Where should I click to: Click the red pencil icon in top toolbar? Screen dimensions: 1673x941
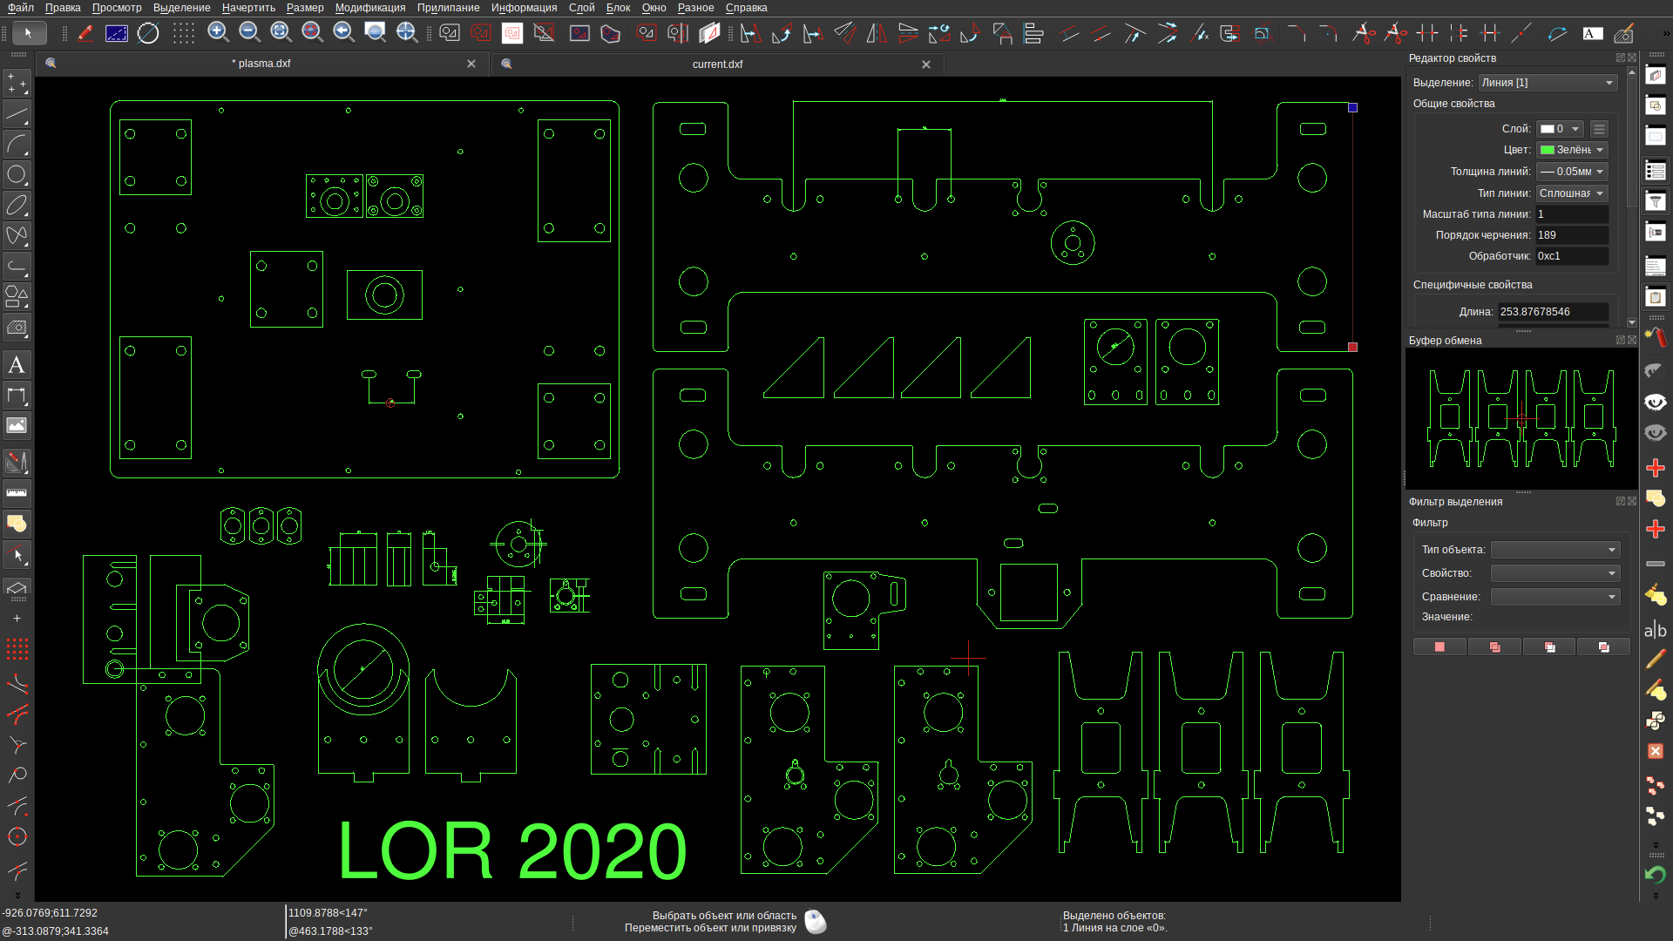[x=85, y=33]
